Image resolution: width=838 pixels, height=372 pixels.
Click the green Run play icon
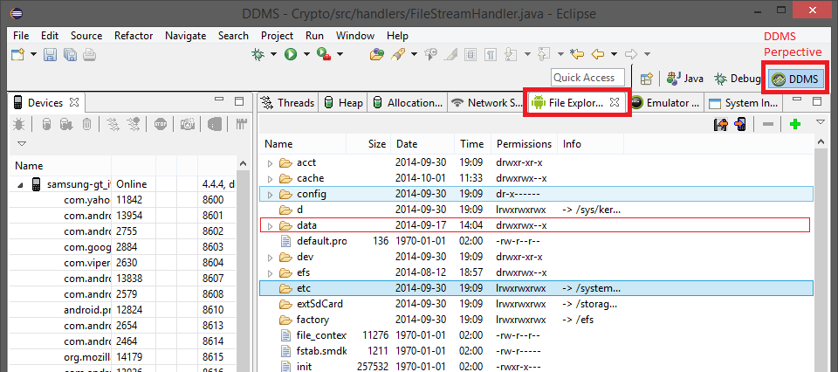(291, 54)
